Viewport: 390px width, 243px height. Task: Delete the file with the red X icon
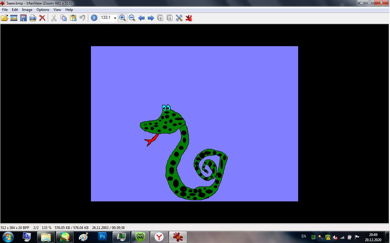pyautogui.click(x=42, y=18)
